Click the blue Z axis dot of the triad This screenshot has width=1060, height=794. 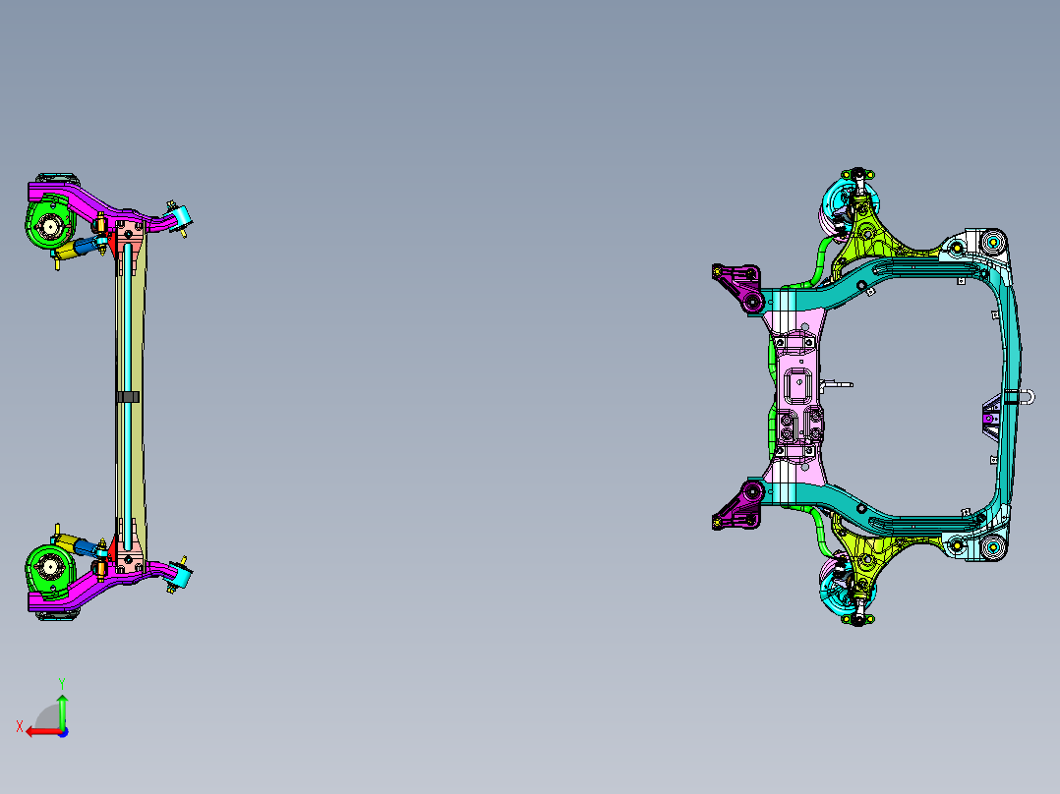[63, 732]
